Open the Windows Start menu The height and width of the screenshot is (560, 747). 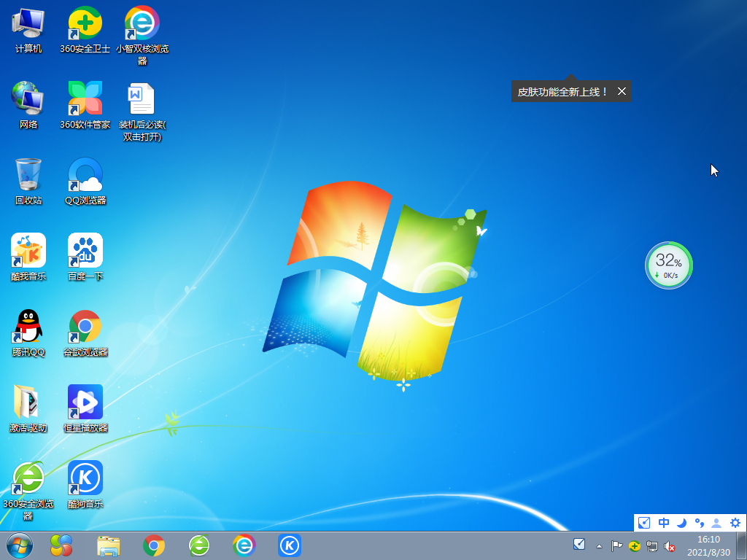[x=18, y=545]
